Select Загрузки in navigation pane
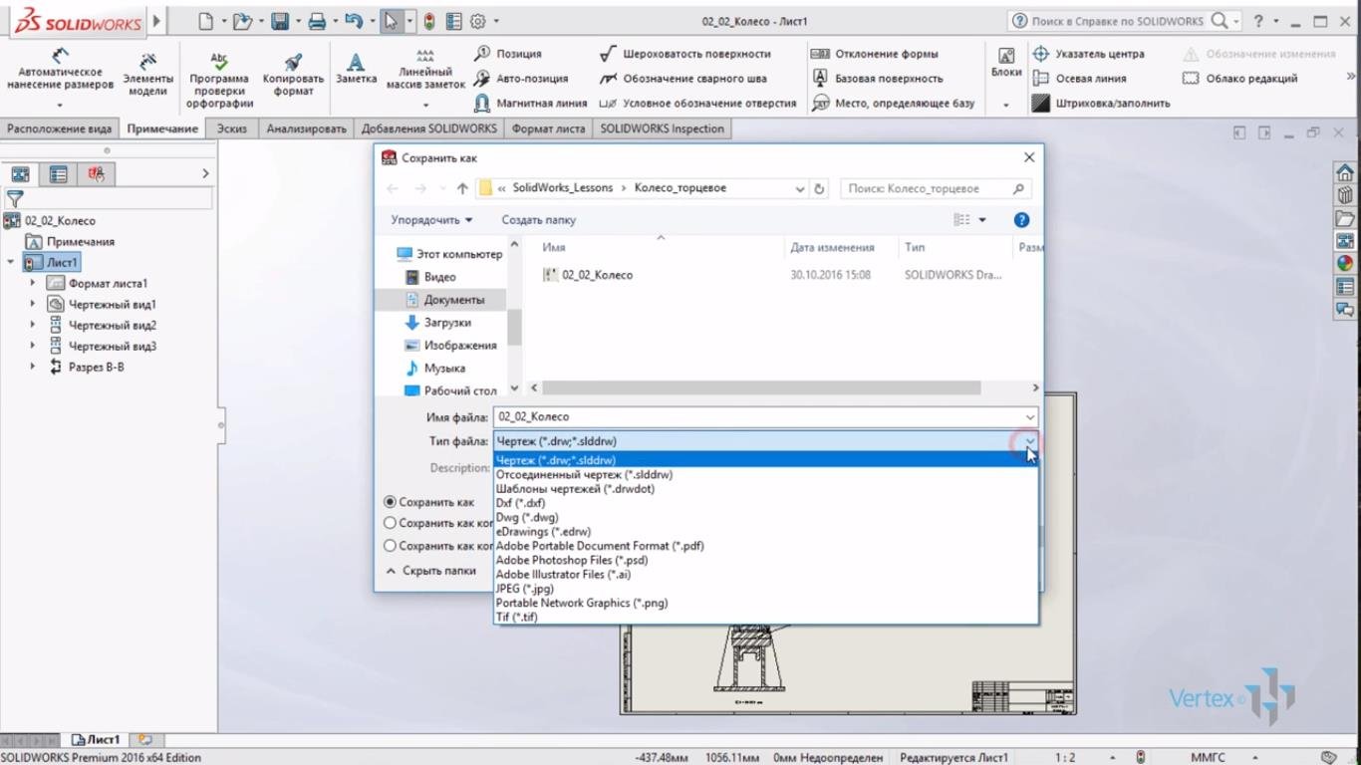1361x765 pixels. click(x=440, y=323)
